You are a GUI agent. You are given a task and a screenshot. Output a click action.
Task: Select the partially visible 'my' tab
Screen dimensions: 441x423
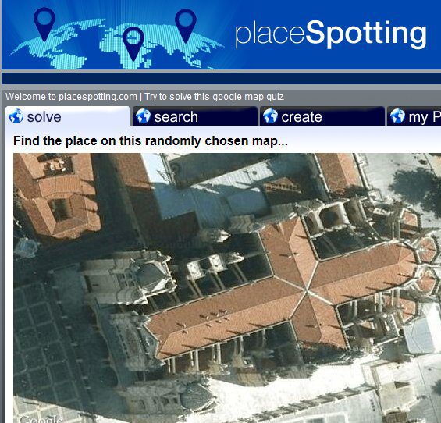(x=414, y=116)
